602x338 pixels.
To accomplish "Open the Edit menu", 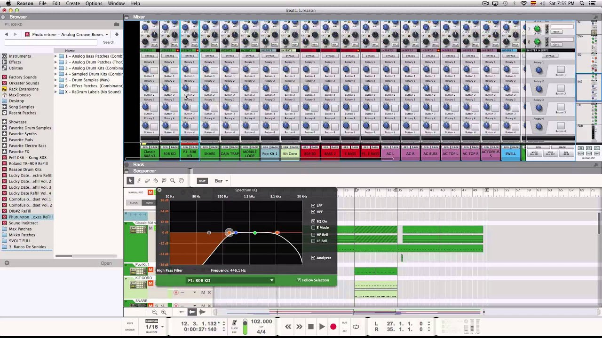I will [56, 3].
